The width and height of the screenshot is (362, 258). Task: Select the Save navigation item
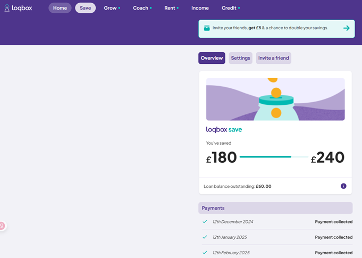click(x=86, y=8)
